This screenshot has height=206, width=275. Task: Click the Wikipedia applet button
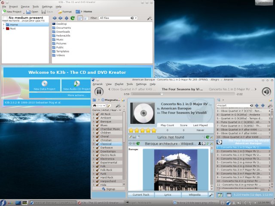[x=195, y=194]
